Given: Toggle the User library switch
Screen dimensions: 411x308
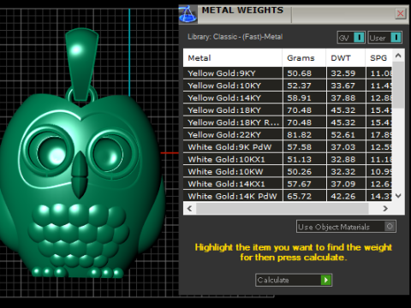Looking at the screenshot, I should click(x=385, y=38).
